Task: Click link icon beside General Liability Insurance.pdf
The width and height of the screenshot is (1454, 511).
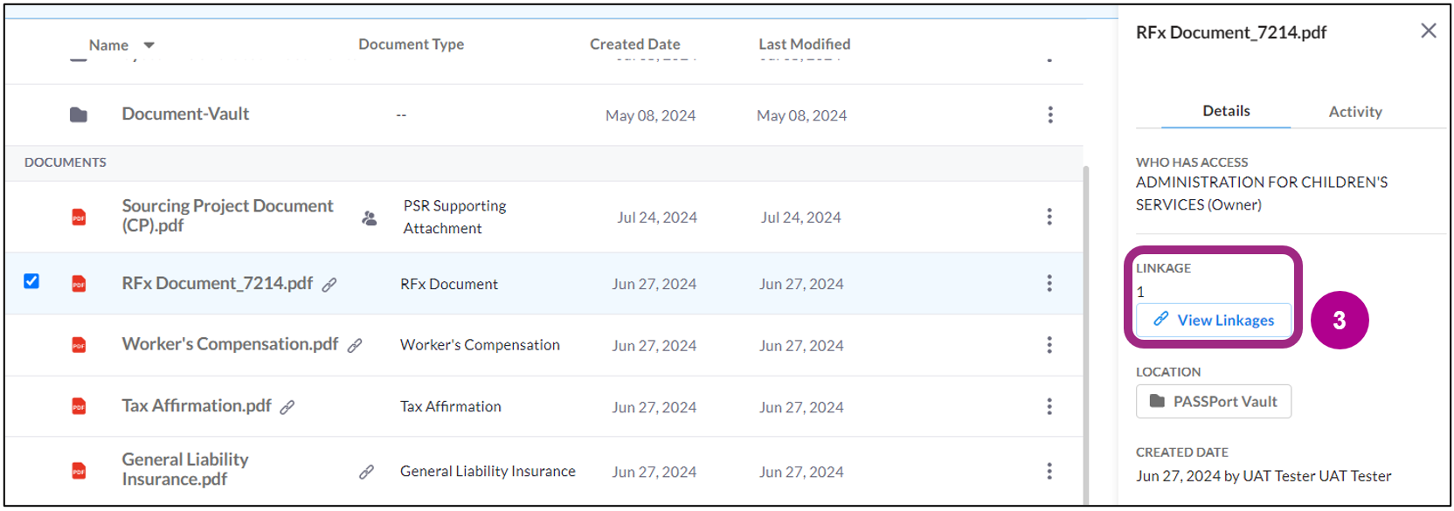Action: coord(367,472)
